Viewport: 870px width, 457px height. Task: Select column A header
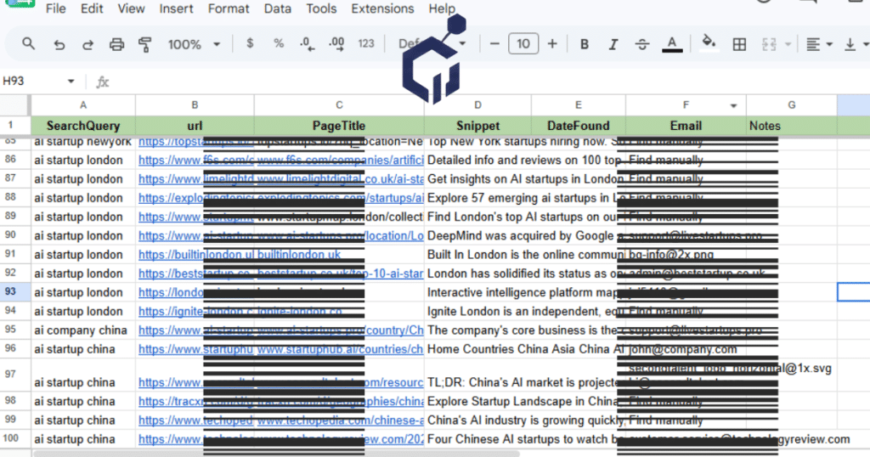coord(83,104)
